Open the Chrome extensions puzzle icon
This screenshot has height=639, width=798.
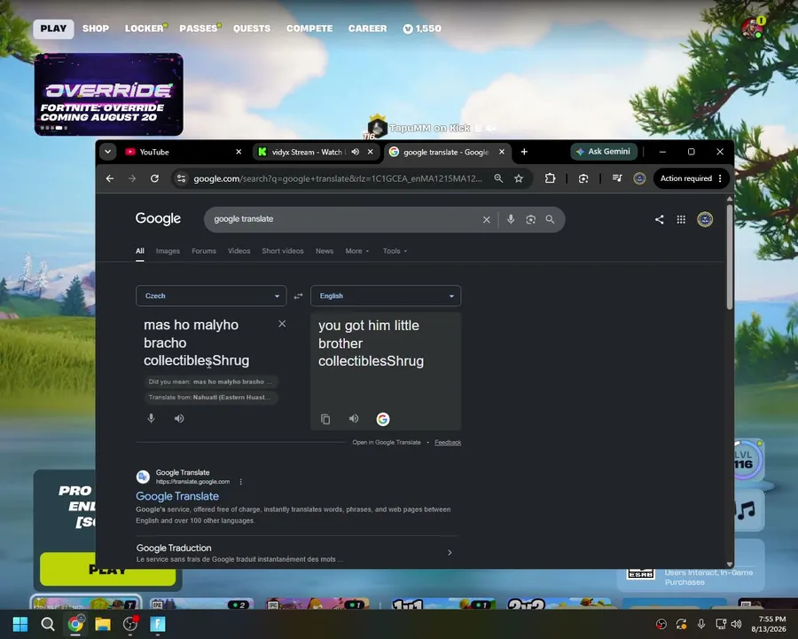(x=550, y=178)
